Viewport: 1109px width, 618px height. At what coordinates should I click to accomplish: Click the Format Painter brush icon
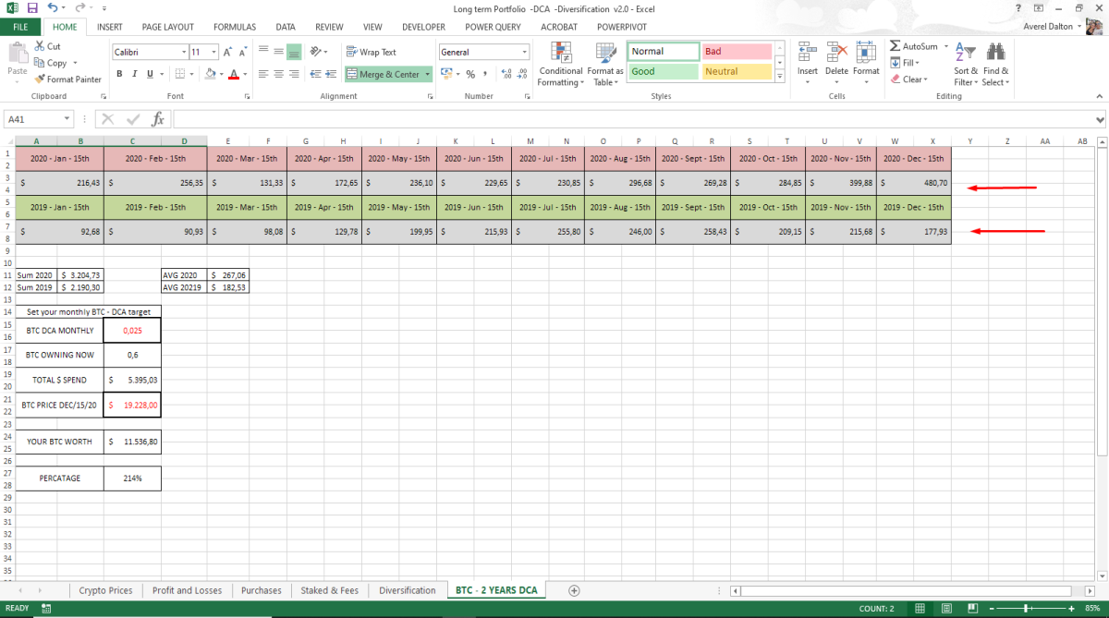click(x=40, y=79)
